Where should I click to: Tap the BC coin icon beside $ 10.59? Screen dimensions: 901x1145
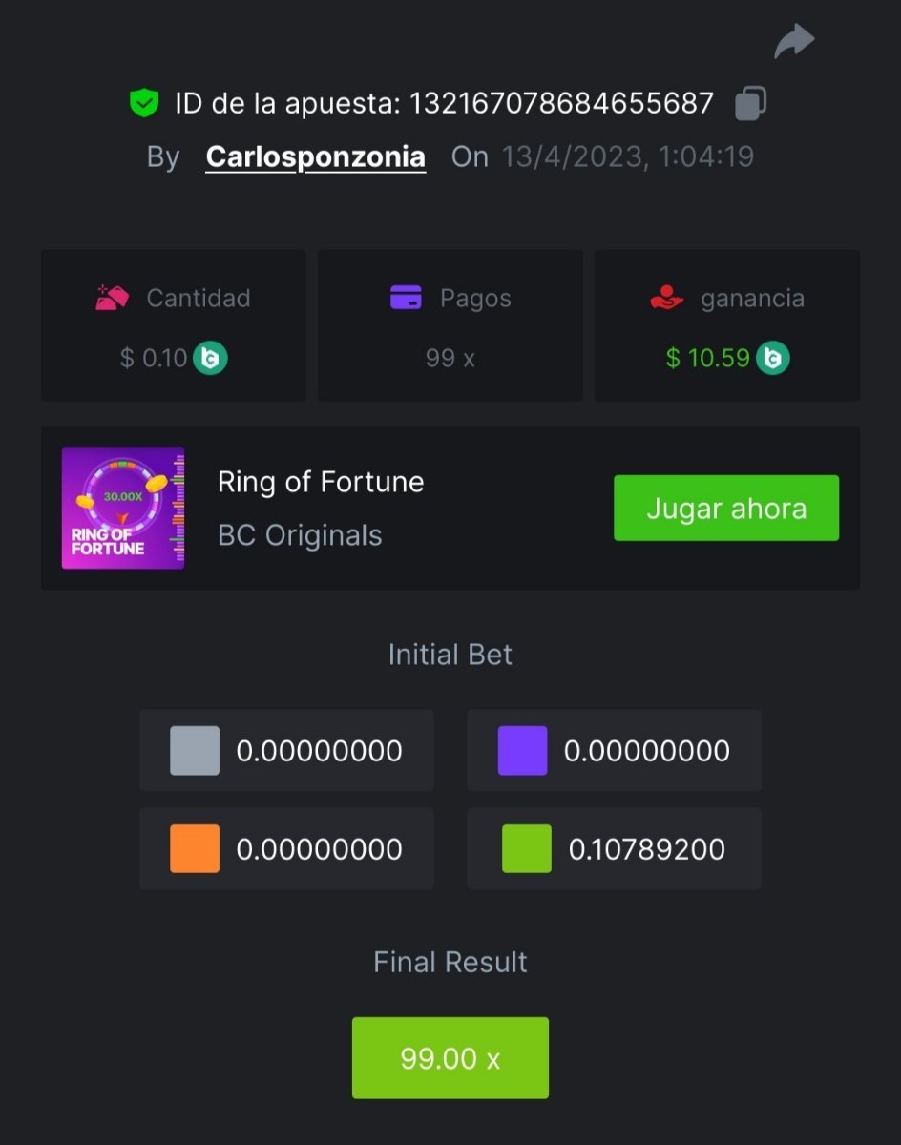coord(773,358)
